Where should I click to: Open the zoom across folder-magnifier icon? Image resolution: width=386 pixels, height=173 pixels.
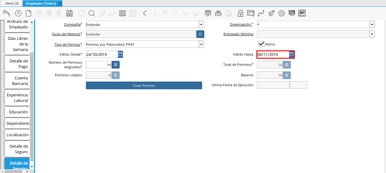[251, 13]
